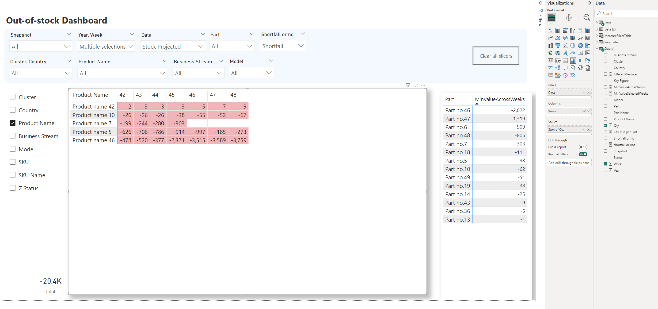This screenshot has width=658, height=309.
Task: Add a Python visual
Action: tap(588, 60)
